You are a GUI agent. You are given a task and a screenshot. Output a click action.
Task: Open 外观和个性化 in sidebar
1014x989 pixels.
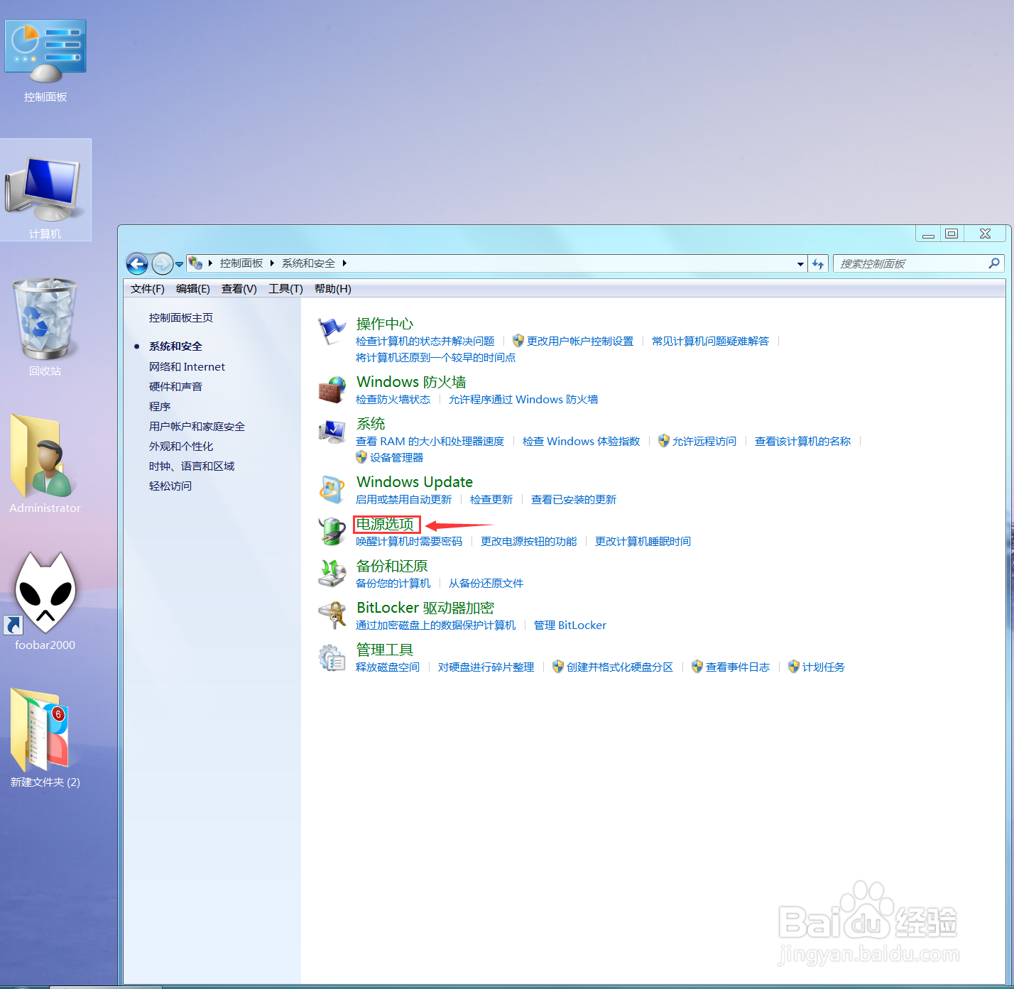click(x=181, y=447)
